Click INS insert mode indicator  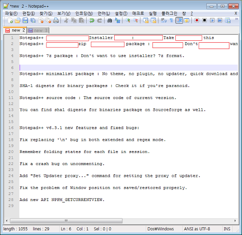(x=227, y=229)
